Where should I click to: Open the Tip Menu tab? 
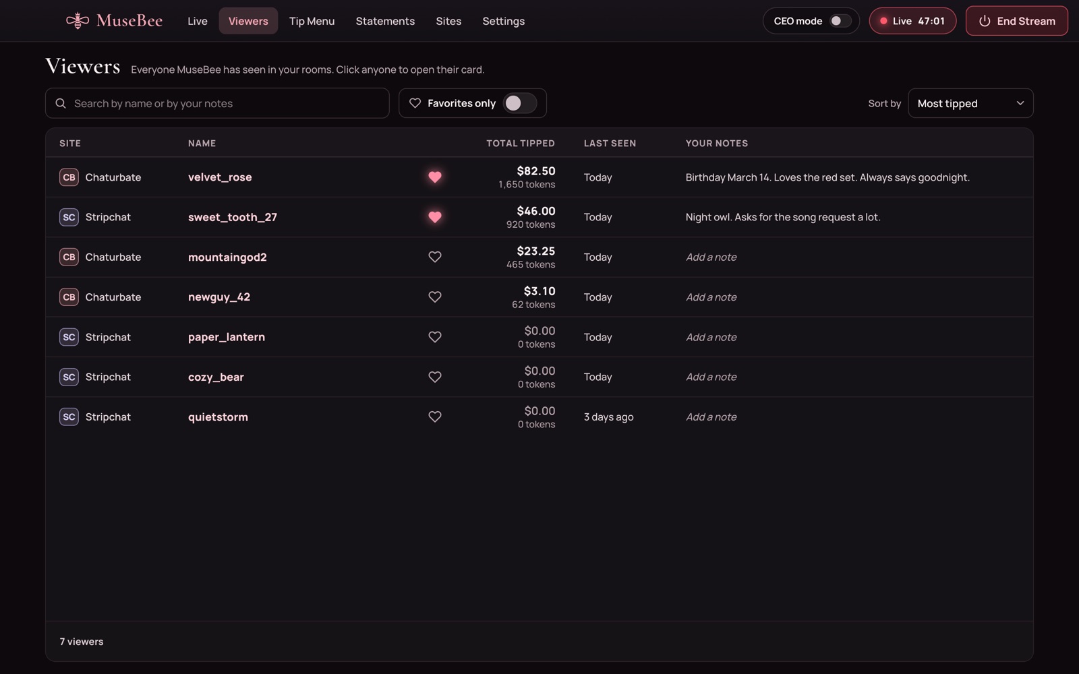click(x=312, y=21)
